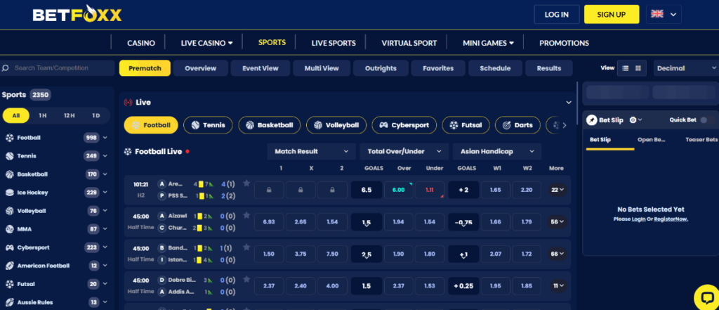Image resolution: width=719 pixels, height=310 pixels.
Task: Go to LIVE SPORTS menu item
Action: (x=334, y=43)
